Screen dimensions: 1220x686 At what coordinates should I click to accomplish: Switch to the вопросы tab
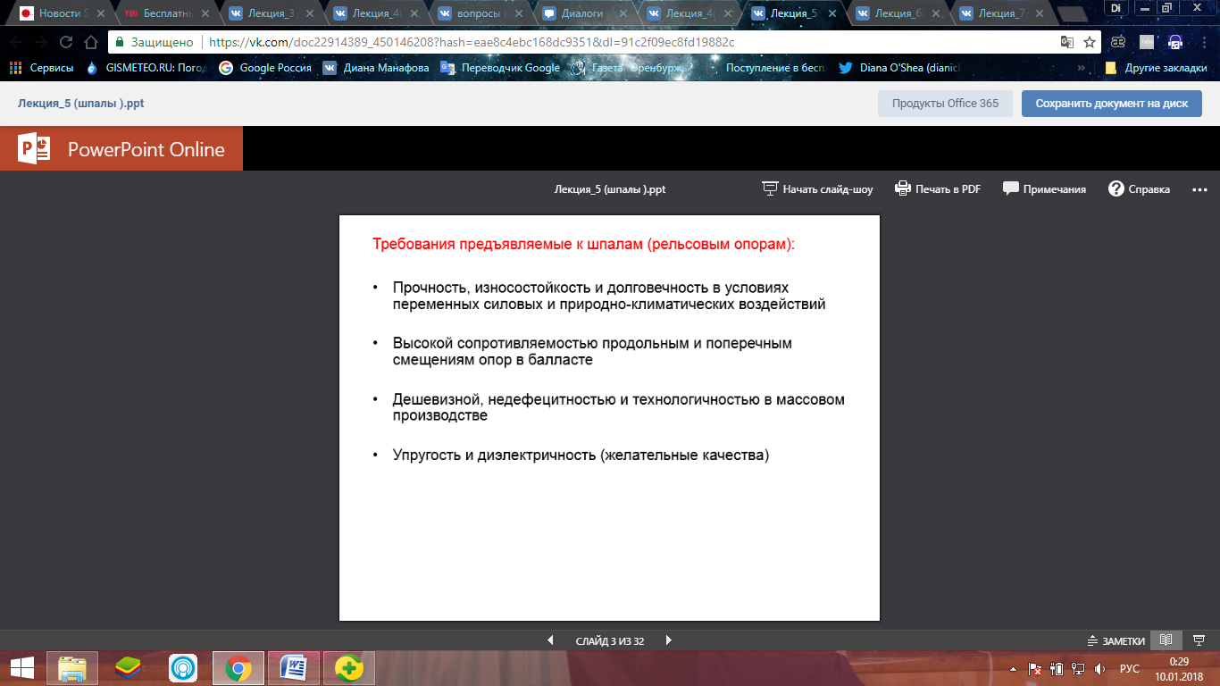[x=480, y=13]
